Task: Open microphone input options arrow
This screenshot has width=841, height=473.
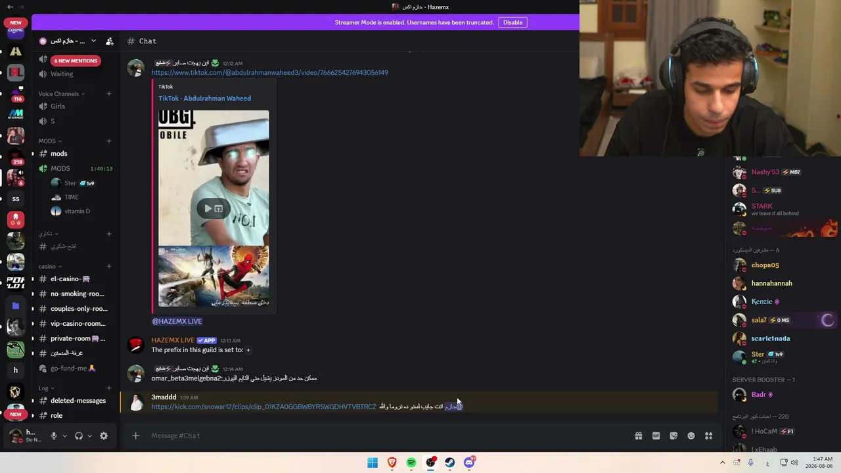Action: coord(64,436)
